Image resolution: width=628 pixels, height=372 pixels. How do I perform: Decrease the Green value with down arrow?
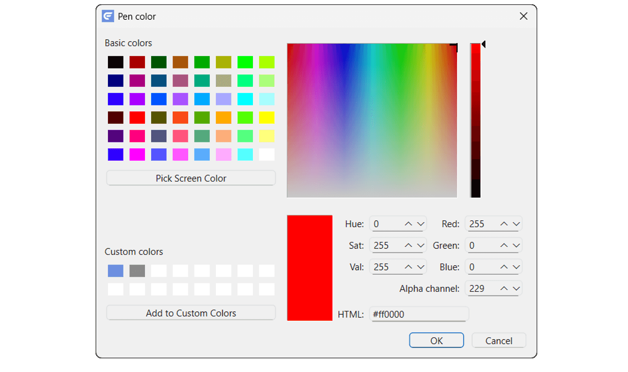[x=516, y=245]
